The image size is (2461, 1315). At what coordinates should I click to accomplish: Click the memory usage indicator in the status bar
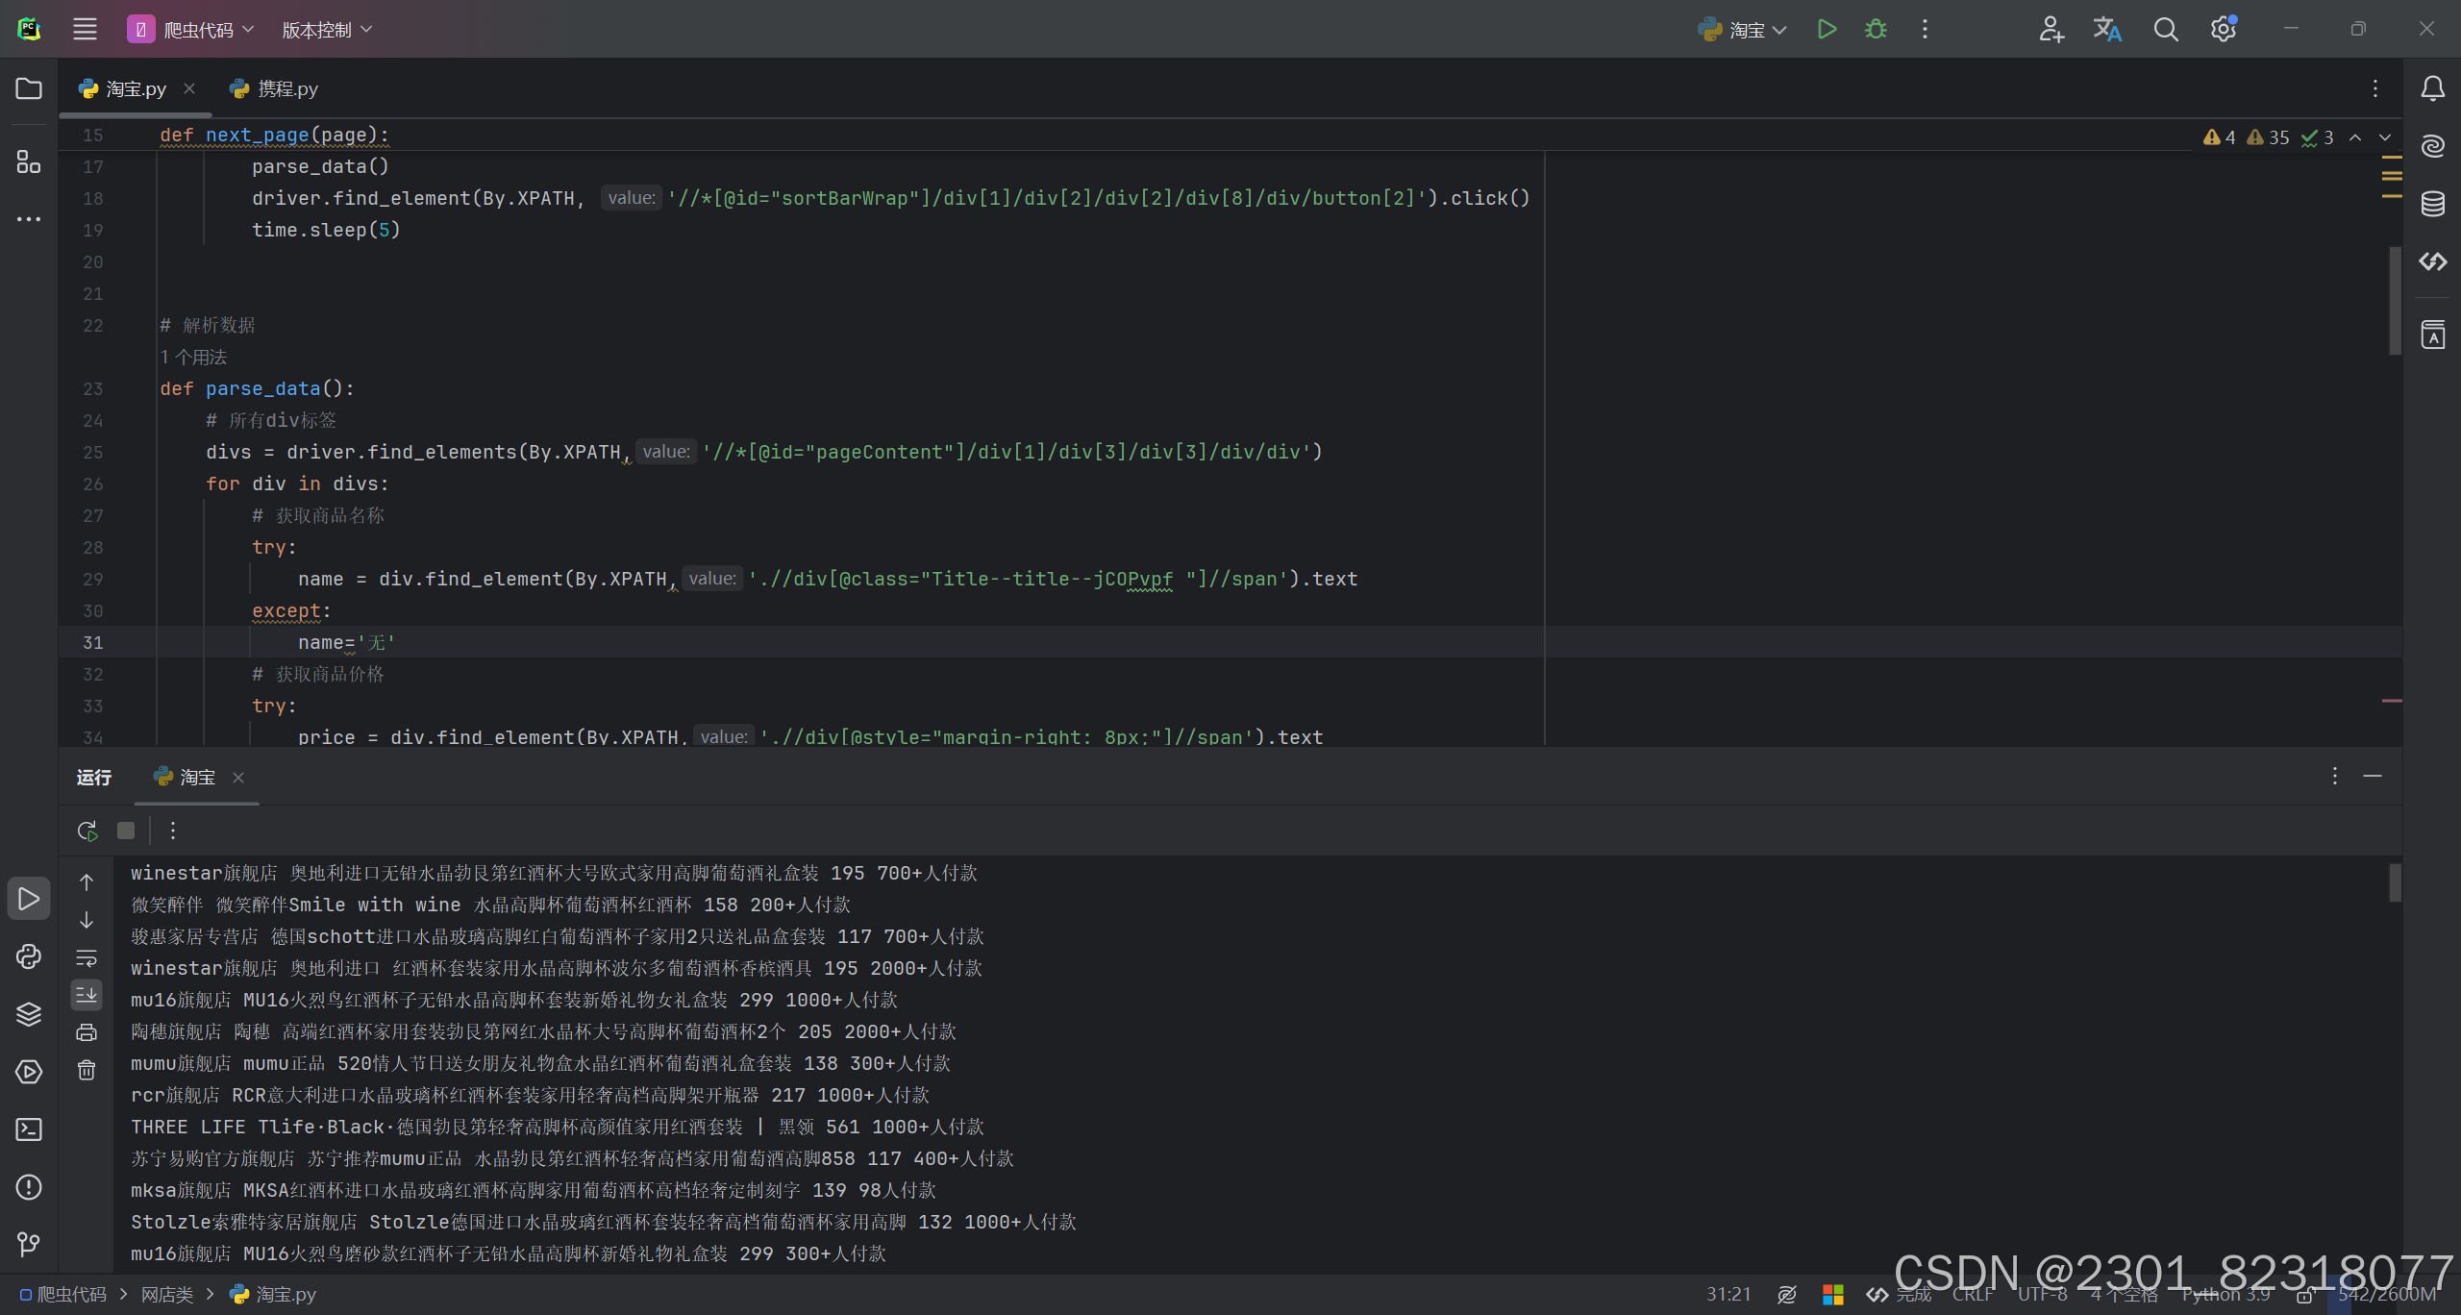coord(2388,1295)
